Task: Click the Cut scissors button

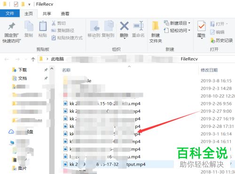Action: pos(59,23)
